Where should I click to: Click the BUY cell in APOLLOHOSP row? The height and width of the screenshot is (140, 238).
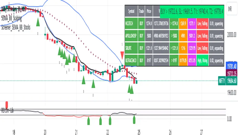point(141,36)
